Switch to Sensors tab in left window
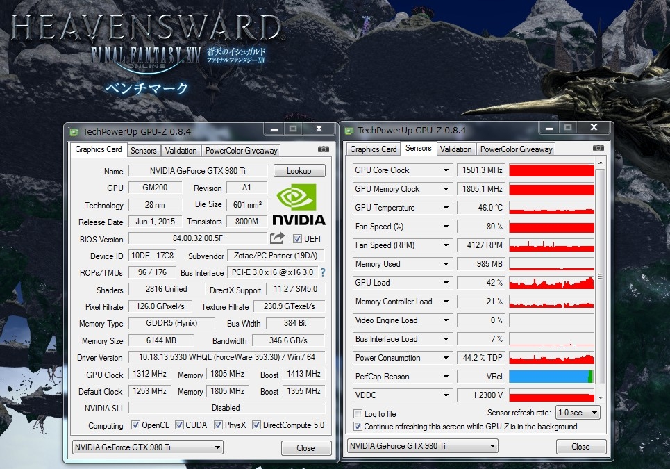Screen dimensions: 670x469 [x=144, y=151]
